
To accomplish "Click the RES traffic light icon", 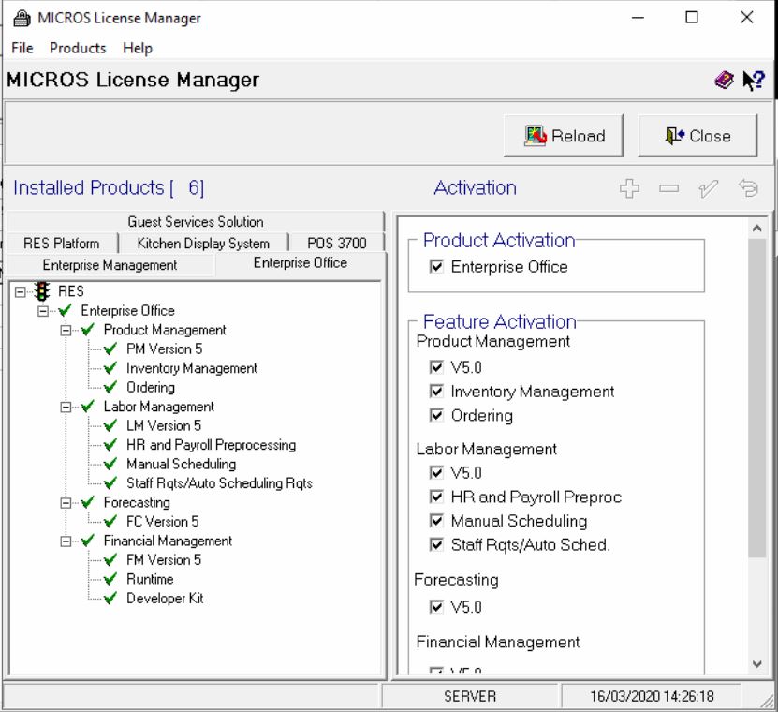I will click(x=42, y=291).
